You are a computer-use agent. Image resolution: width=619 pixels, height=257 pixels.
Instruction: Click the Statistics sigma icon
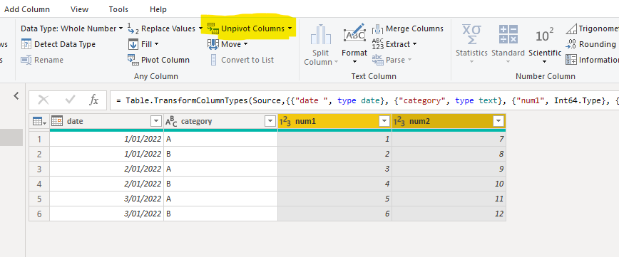(x=472, y=34)
